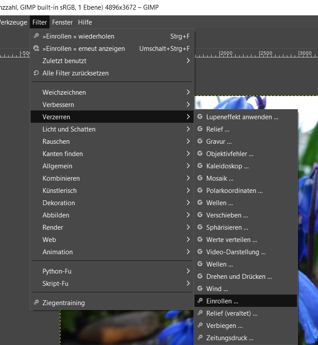Click the GEGL icon beside Lupeneffekt anwenden
Viewport: 318px width, 345px height.
(200, 117)
